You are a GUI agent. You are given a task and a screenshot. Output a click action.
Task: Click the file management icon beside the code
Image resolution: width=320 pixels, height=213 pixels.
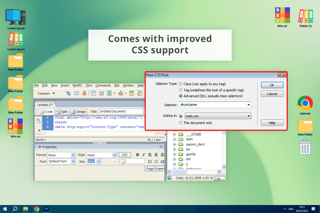(x=38, y=121)
